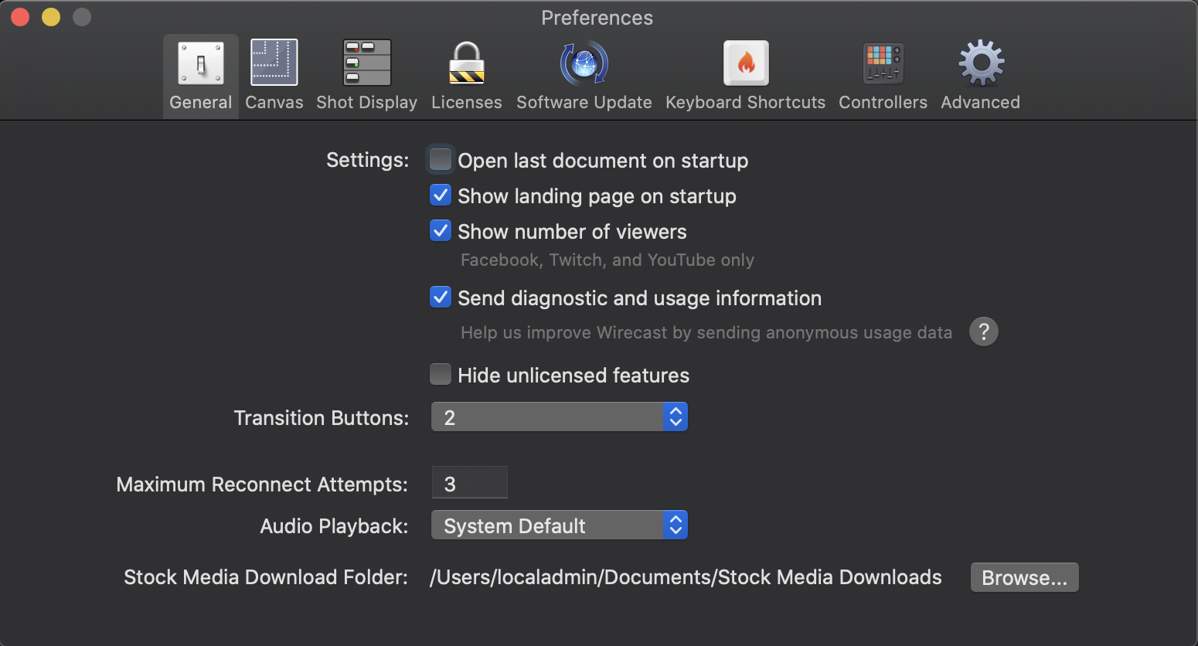Click the Maximum Reconnect Attempts field
Image resolution: width=1198 pixels, height=646 pixels.
[469, 483]
